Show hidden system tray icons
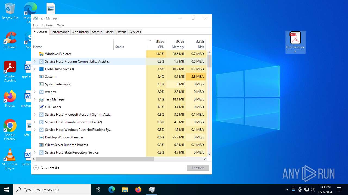 pos(287,190)
